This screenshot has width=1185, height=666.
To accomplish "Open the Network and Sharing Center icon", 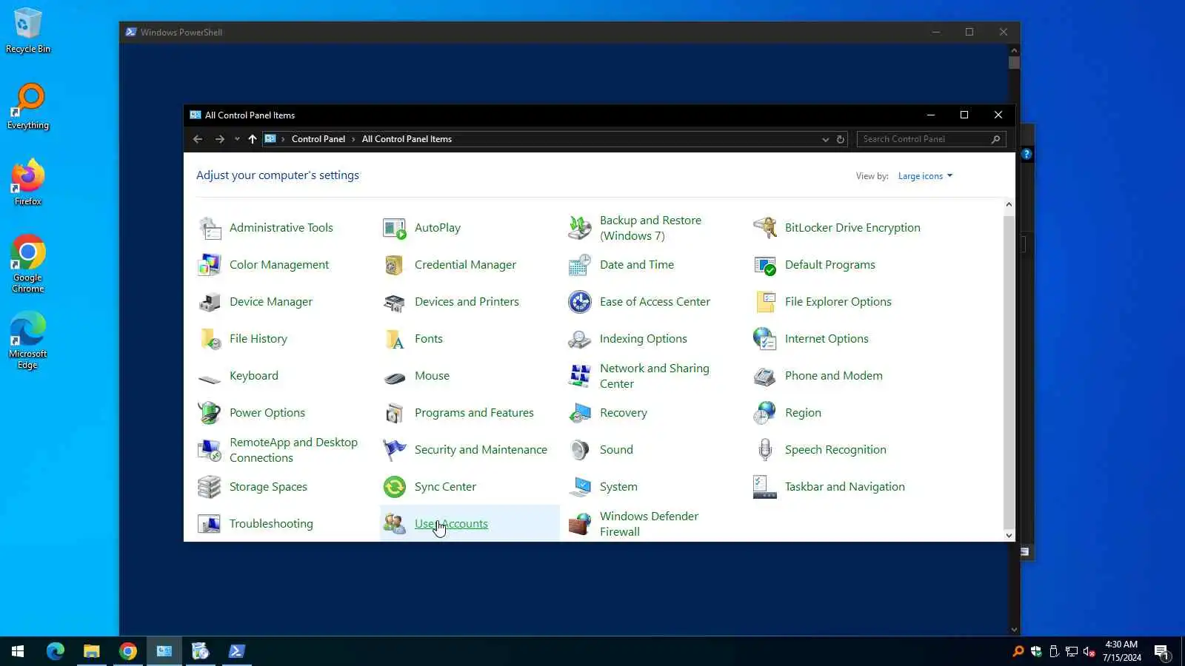I will (x=580, y=376).
